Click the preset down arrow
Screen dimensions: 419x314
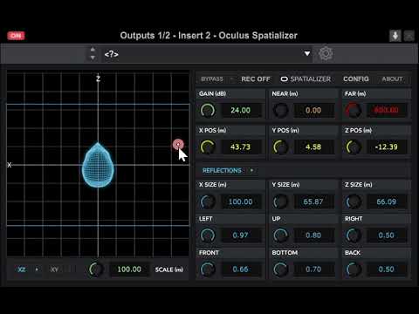[93, 58]
